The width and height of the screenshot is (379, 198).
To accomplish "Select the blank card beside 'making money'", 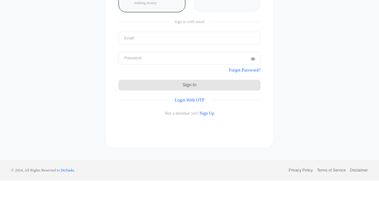I will click(x=227, y=6).
